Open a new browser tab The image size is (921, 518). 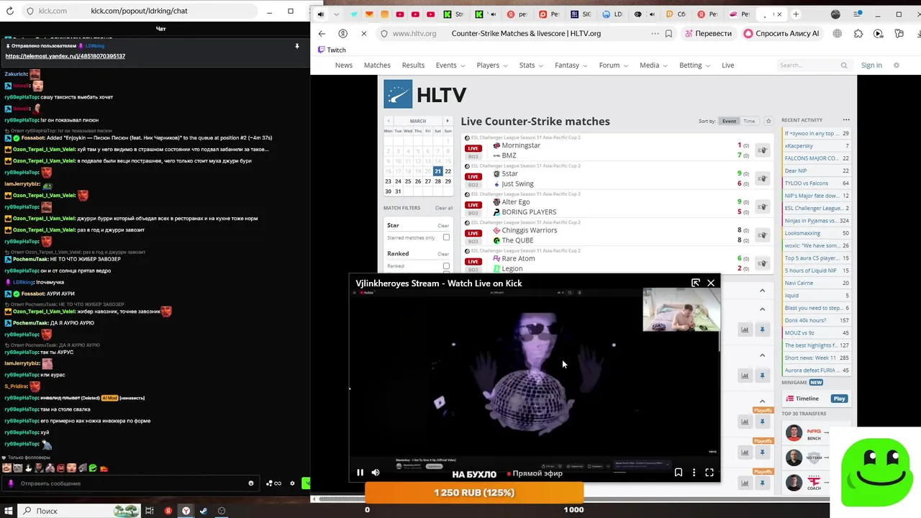coord(796,14)
